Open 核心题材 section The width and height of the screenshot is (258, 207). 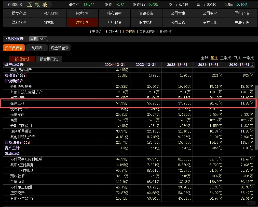(115, 13)
